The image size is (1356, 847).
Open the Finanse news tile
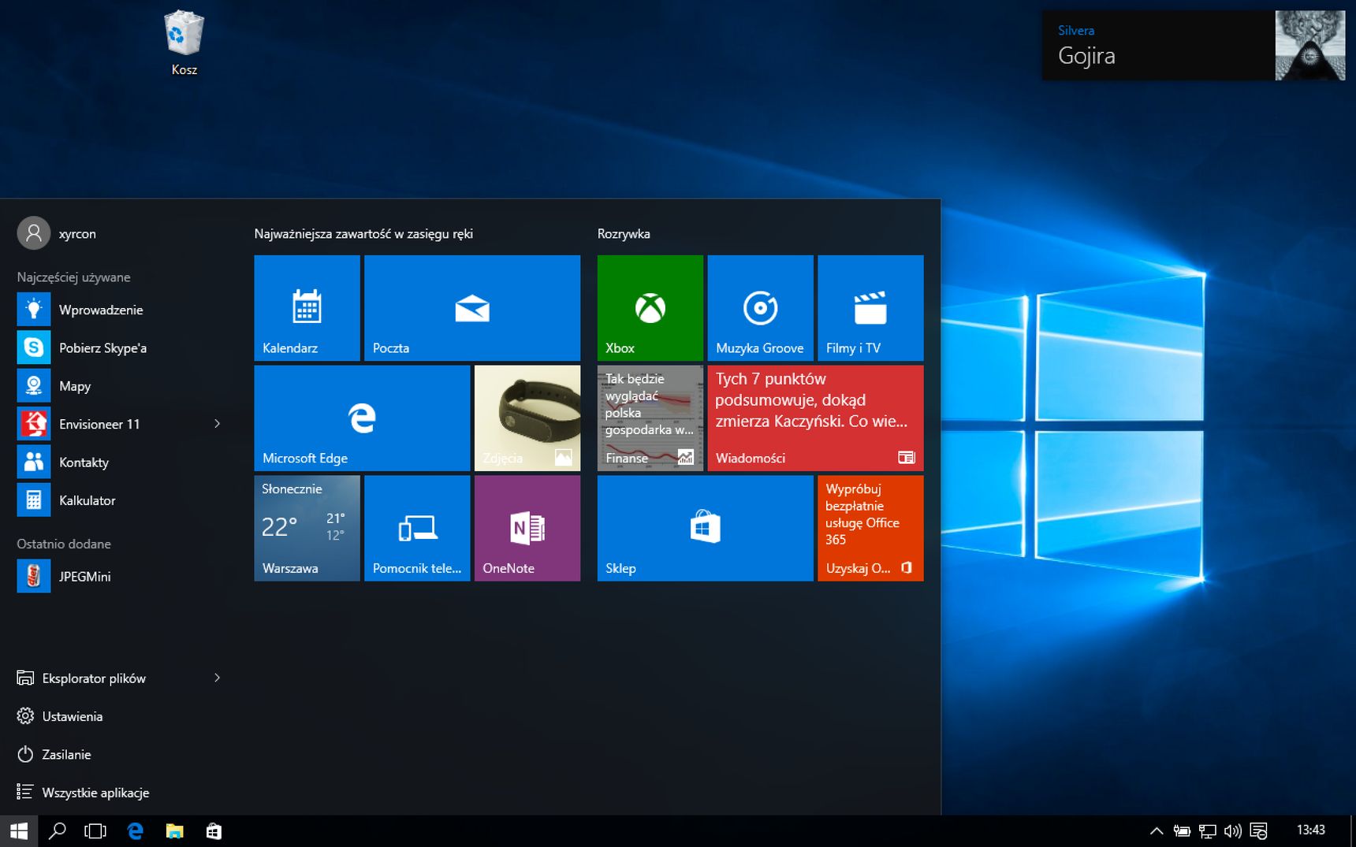650,418
